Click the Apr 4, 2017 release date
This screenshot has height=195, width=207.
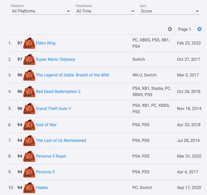(187, 172)
